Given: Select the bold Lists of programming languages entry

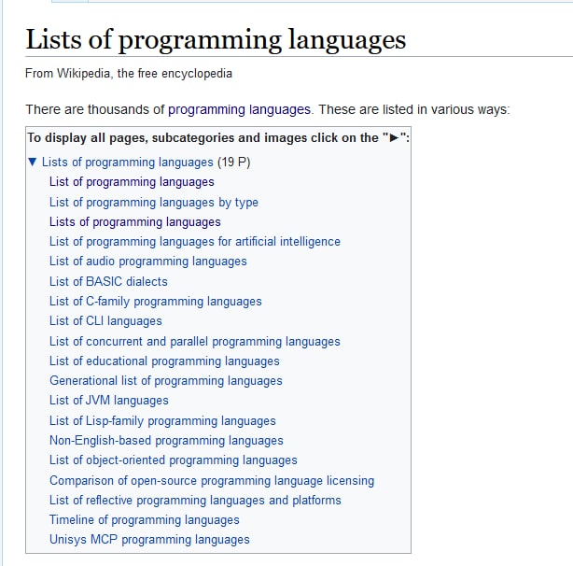Looking at the screenshot, I should tap(135, 222).
